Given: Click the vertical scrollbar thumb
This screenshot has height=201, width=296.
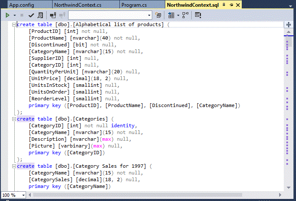Looking at the screenshot, I should [x=288, y=41].
